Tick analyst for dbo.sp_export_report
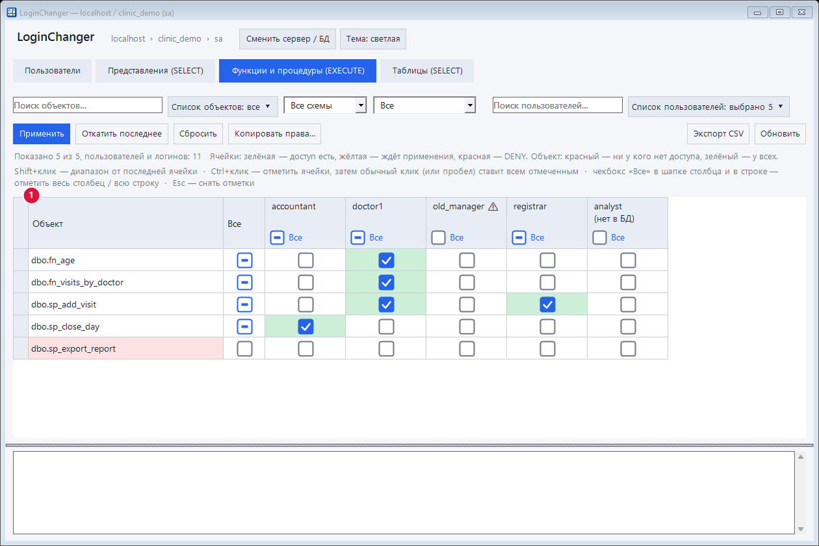Viewport: 819px width, 546px height. 628,349
